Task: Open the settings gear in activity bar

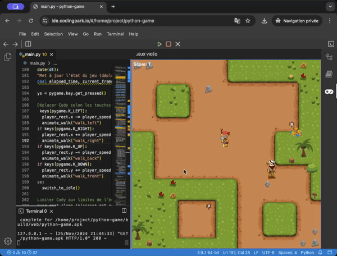Action: click(x=8, y=241)
